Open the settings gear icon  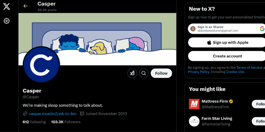(x=7, y=21)
